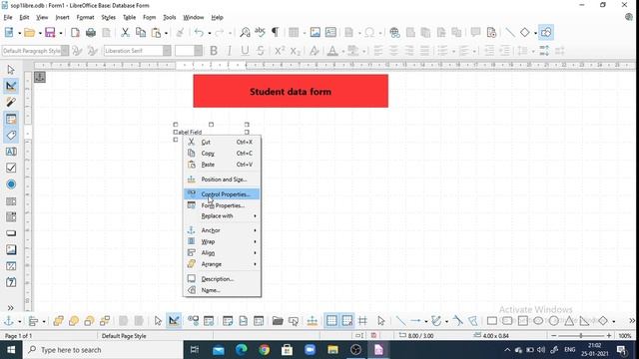639x359 pixels.
Task: Click the Undo icon
Action: 199,33
